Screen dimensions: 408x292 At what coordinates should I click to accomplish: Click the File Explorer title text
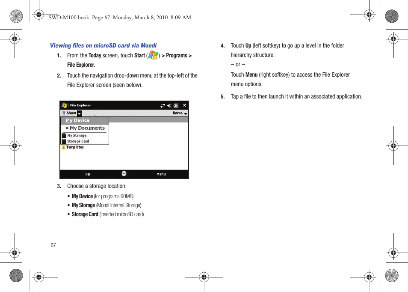80,105
